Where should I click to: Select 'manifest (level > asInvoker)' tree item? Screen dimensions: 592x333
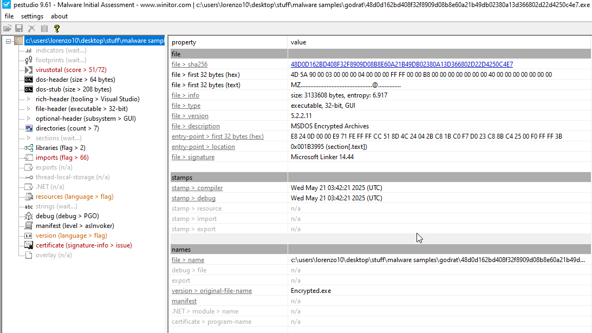[75, 226]
